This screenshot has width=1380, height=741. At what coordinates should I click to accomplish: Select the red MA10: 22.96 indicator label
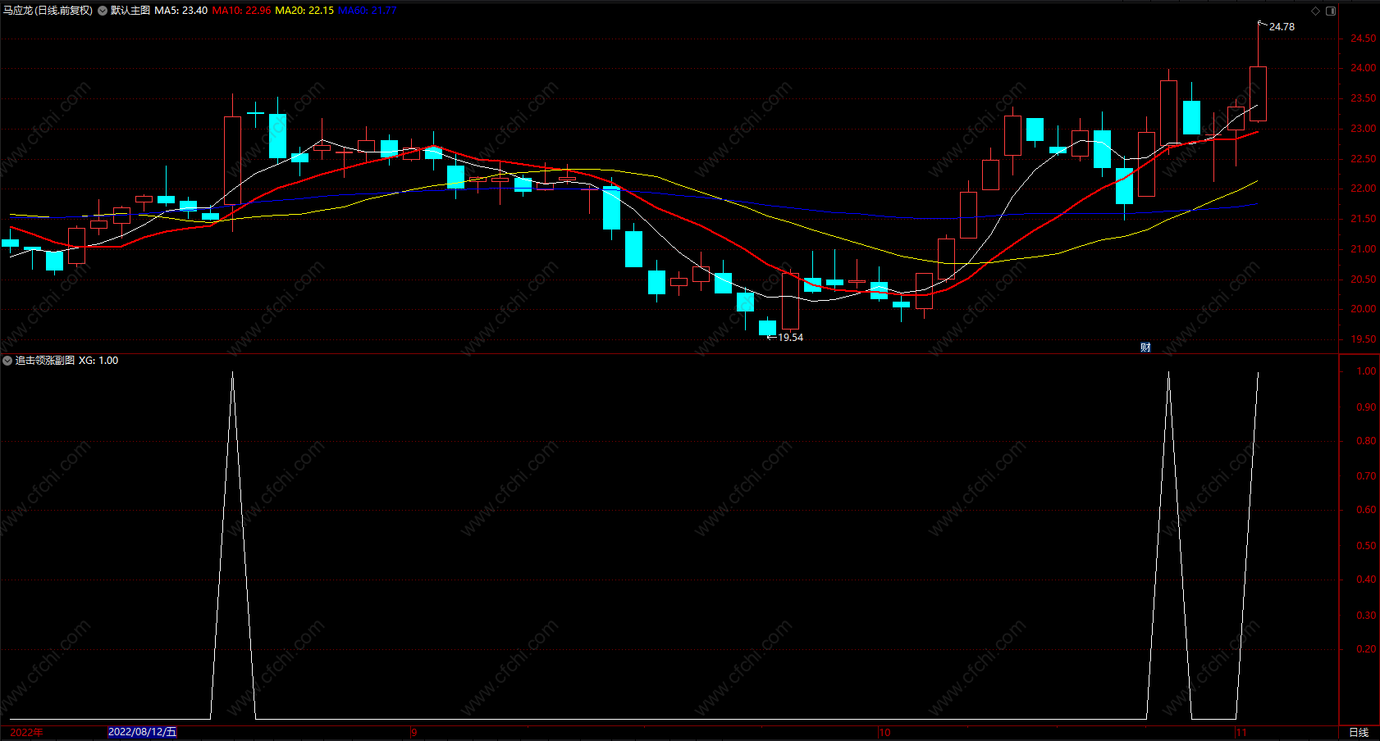[241, 11]
